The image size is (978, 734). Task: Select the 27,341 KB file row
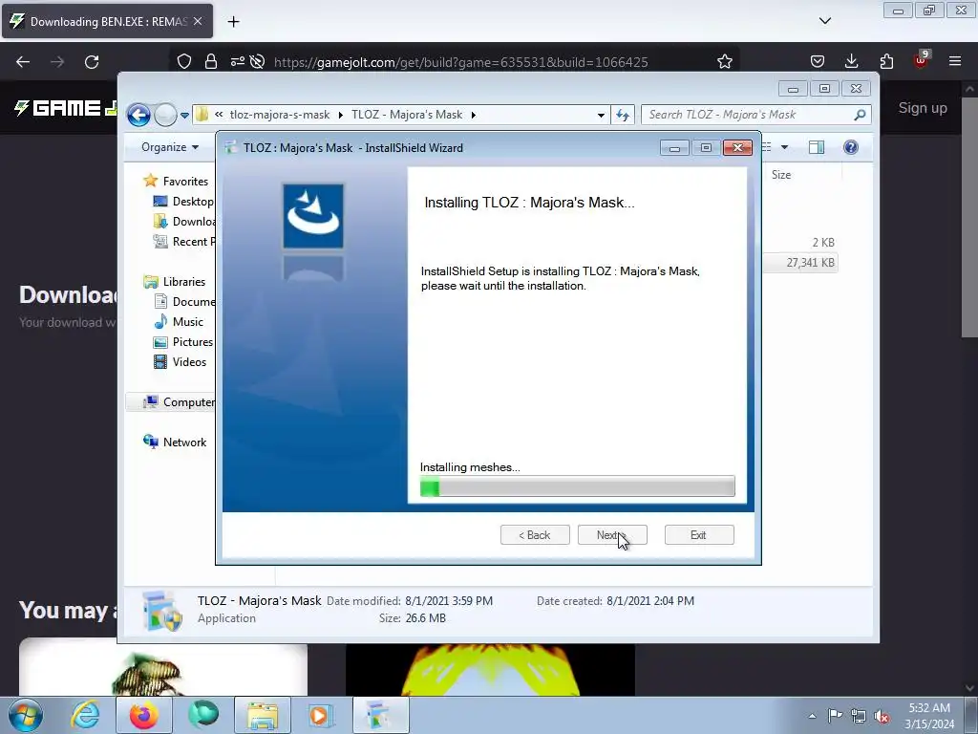[x=801, y=263]
